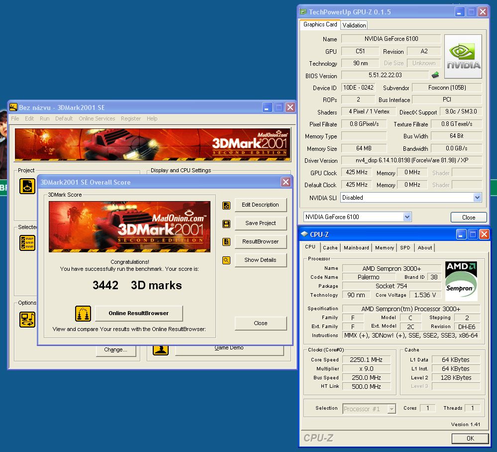Screen dimensions: 497x452
Task: Click the GPU-Z title bar icon
Action: click(303, 12)
